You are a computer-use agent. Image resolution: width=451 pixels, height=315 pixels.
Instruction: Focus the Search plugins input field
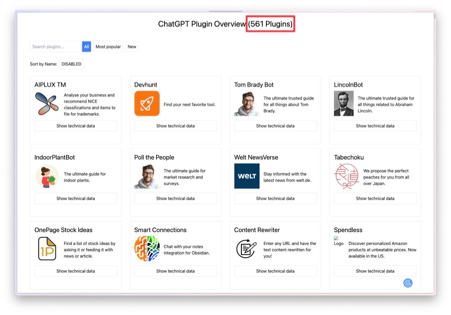[55, 47]
